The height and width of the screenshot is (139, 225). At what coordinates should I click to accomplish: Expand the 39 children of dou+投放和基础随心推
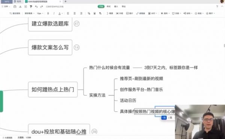click(94, 132)
